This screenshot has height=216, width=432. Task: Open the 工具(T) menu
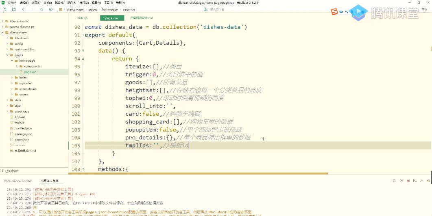coord(108,2)
